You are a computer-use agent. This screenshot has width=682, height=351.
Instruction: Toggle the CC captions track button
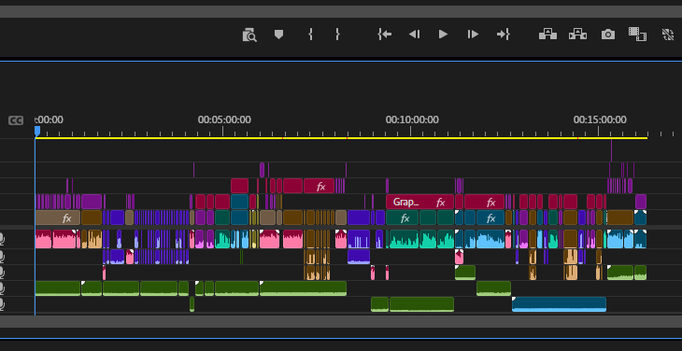click(16, 120)
